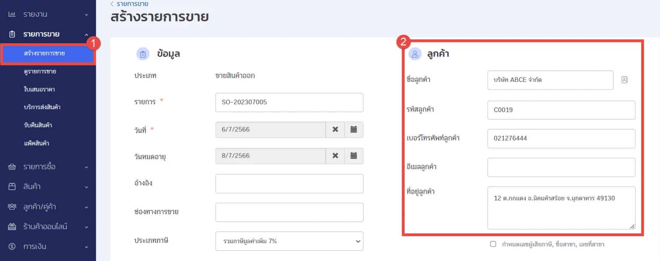The height and width of the screenshot is (261, 660).
Task: Expand the สินค้า sidebar menu
Action: point(47,187)
